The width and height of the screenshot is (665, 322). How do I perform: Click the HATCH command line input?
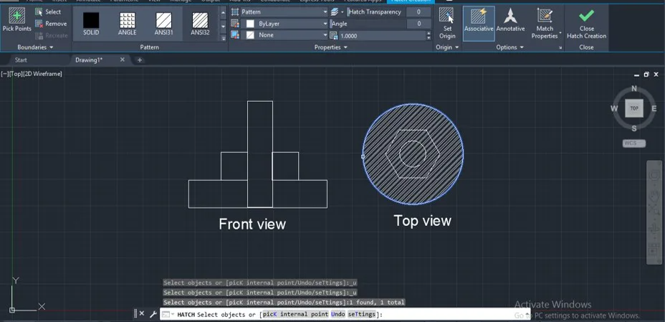[x=343, y=314]
